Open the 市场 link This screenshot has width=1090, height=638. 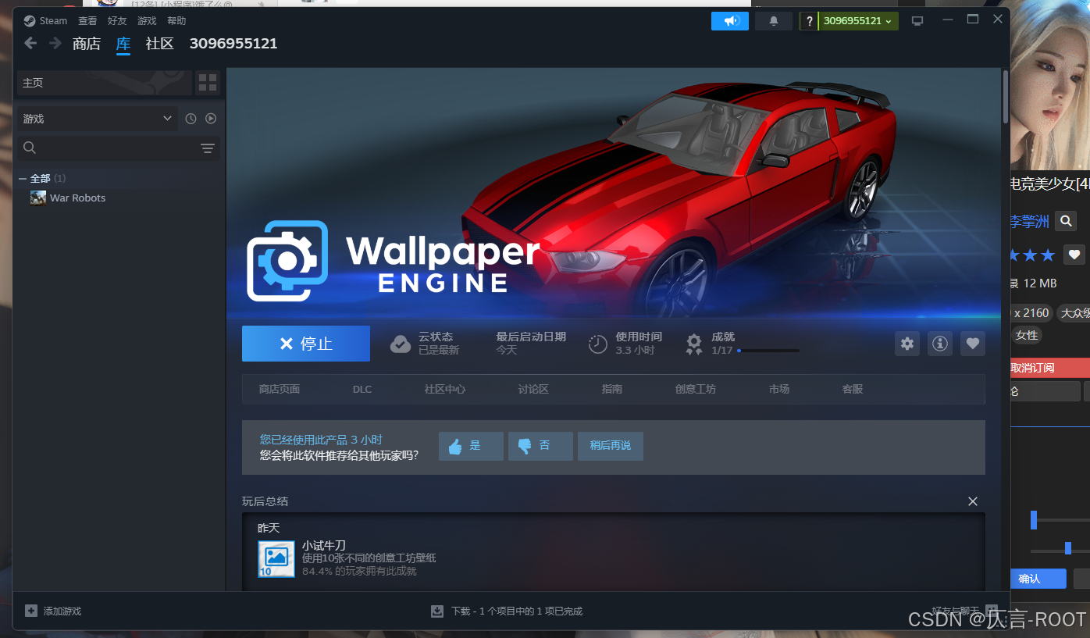click(779, 389)
